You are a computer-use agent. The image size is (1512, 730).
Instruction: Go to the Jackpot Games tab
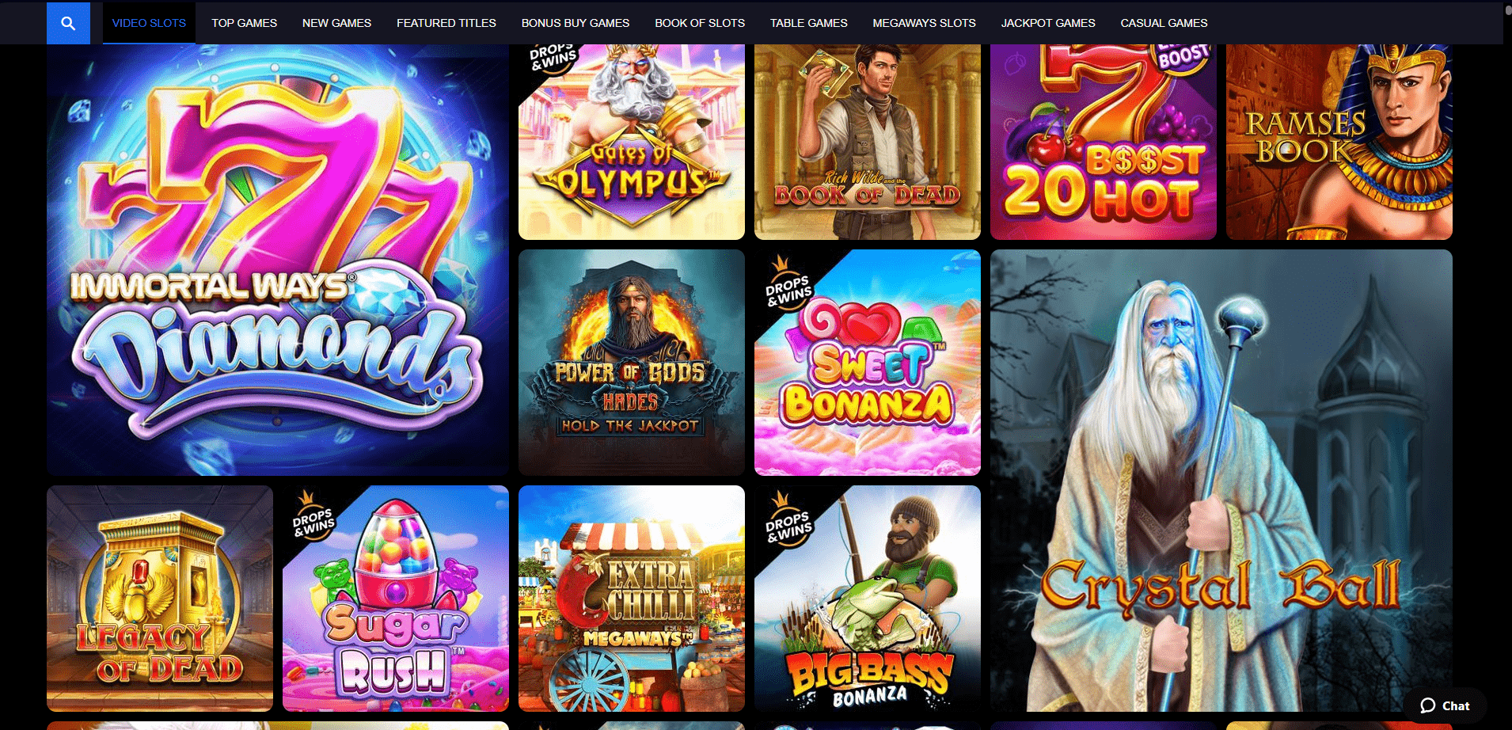1048,23
